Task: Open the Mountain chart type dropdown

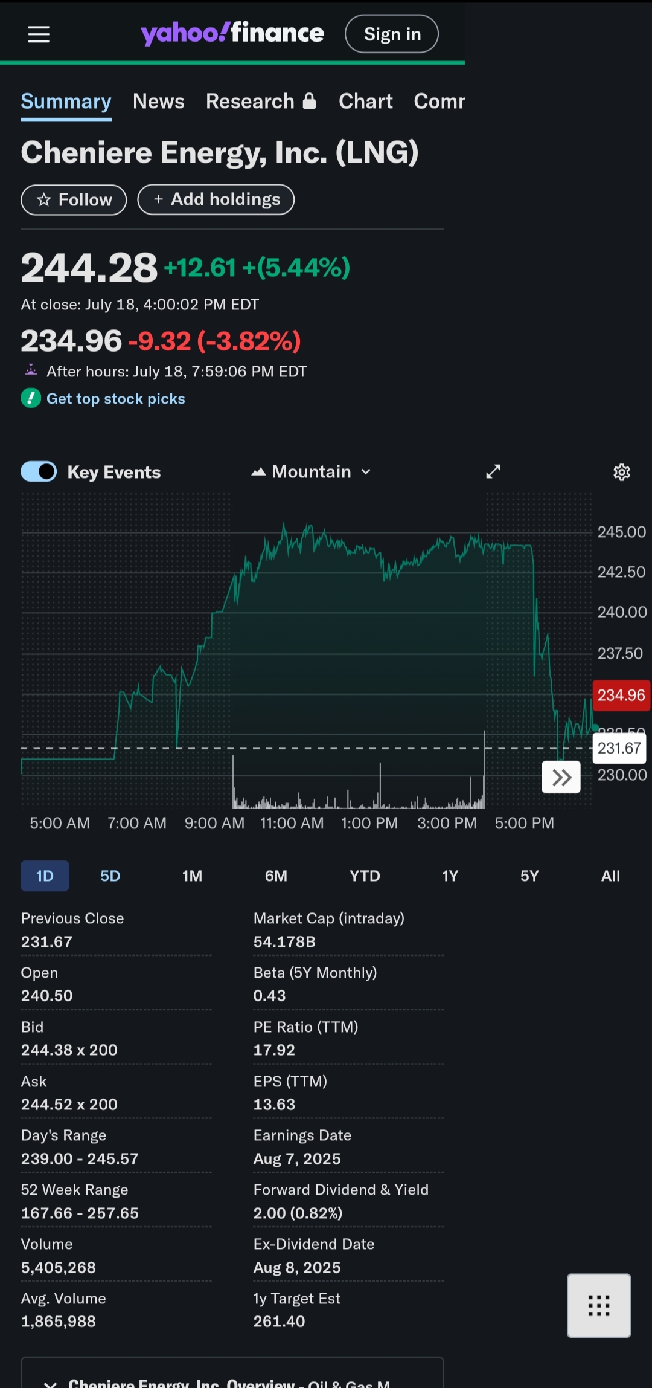Action: click(312, 471)
